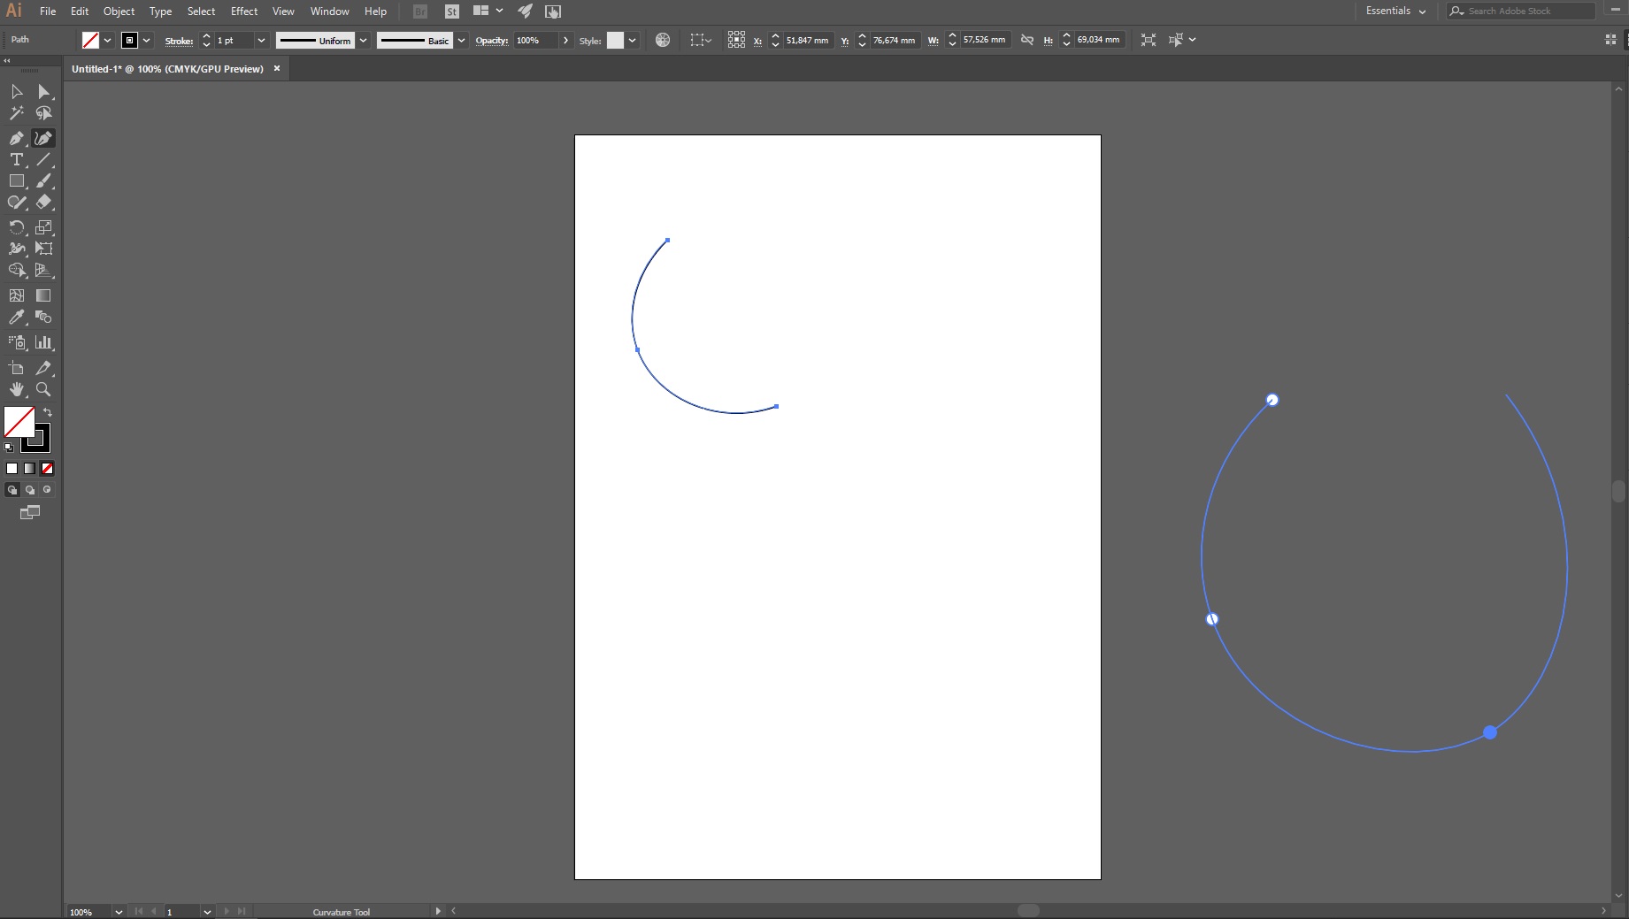The height and width of the screenshot is (919, 1629).
Task: Open the Window menu
Action: click(329, 11)
